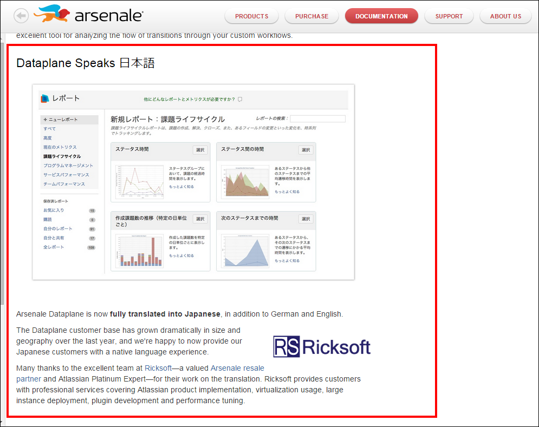539x427 pixels.
Task: Select サービスパフォーマンス in the sidebar
Action: point(66,175)
